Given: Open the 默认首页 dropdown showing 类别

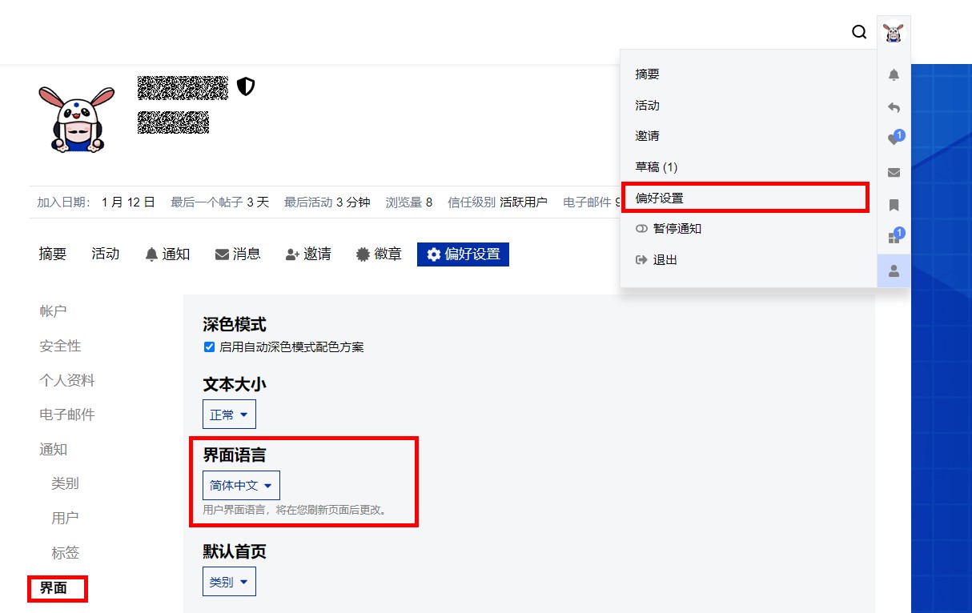Looking at the screenshot, I should pyautogui.click(x=229, y=582).
